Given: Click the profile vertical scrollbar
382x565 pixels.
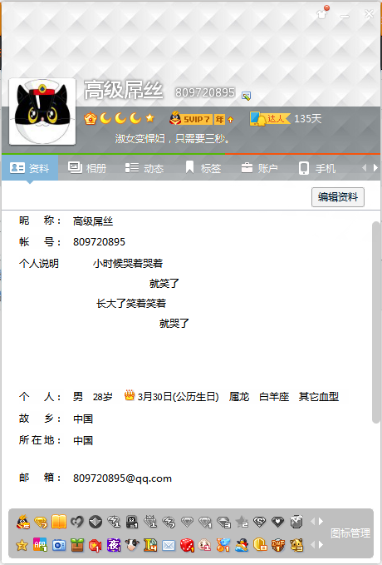Looking at the screenshot, I should 376,323.
